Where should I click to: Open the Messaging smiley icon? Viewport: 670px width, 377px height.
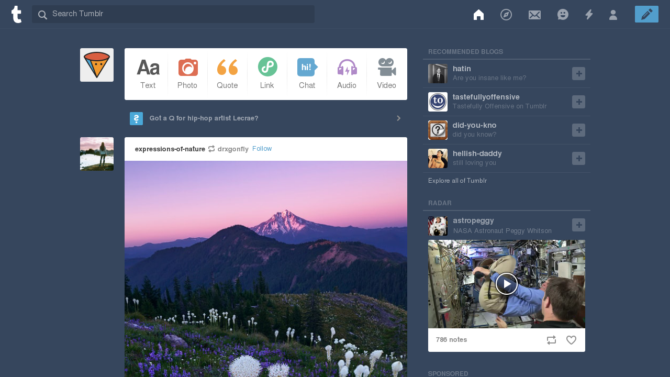tap(563, 15)
